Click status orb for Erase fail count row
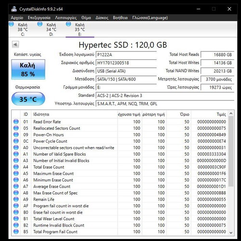This screenshot has height=241, width=241. pyautogui.click(x=16, y=212)
